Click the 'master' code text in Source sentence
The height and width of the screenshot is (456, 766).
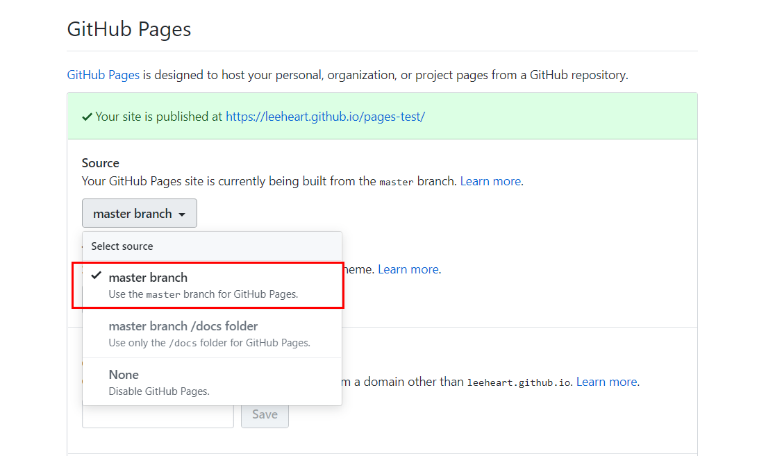point(396,182)
